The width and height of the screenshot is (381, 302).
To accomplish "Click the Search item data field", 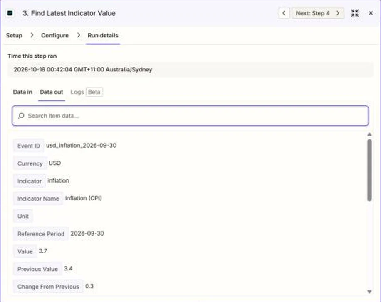I will (x=190, y=116).
